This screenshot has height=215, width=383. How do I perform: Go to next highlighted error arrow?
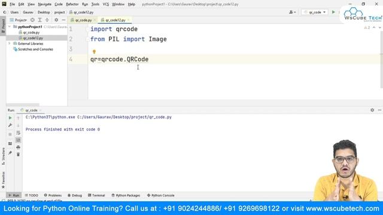pos(379,27)
